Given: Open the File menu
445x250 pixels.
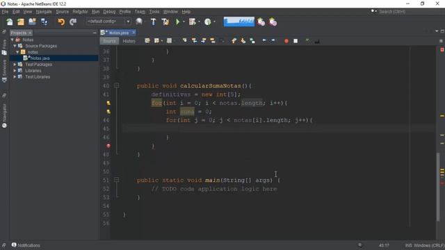Looking at the screenshot, I should (5, 12).
